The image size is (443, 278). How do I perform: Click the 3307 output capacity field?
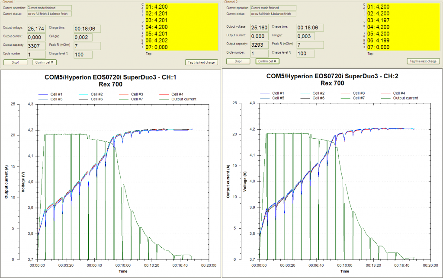click(x=36, y=45)
